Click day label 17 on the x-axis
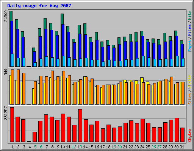The image size is (194, 151). click(x=102, y=147)
